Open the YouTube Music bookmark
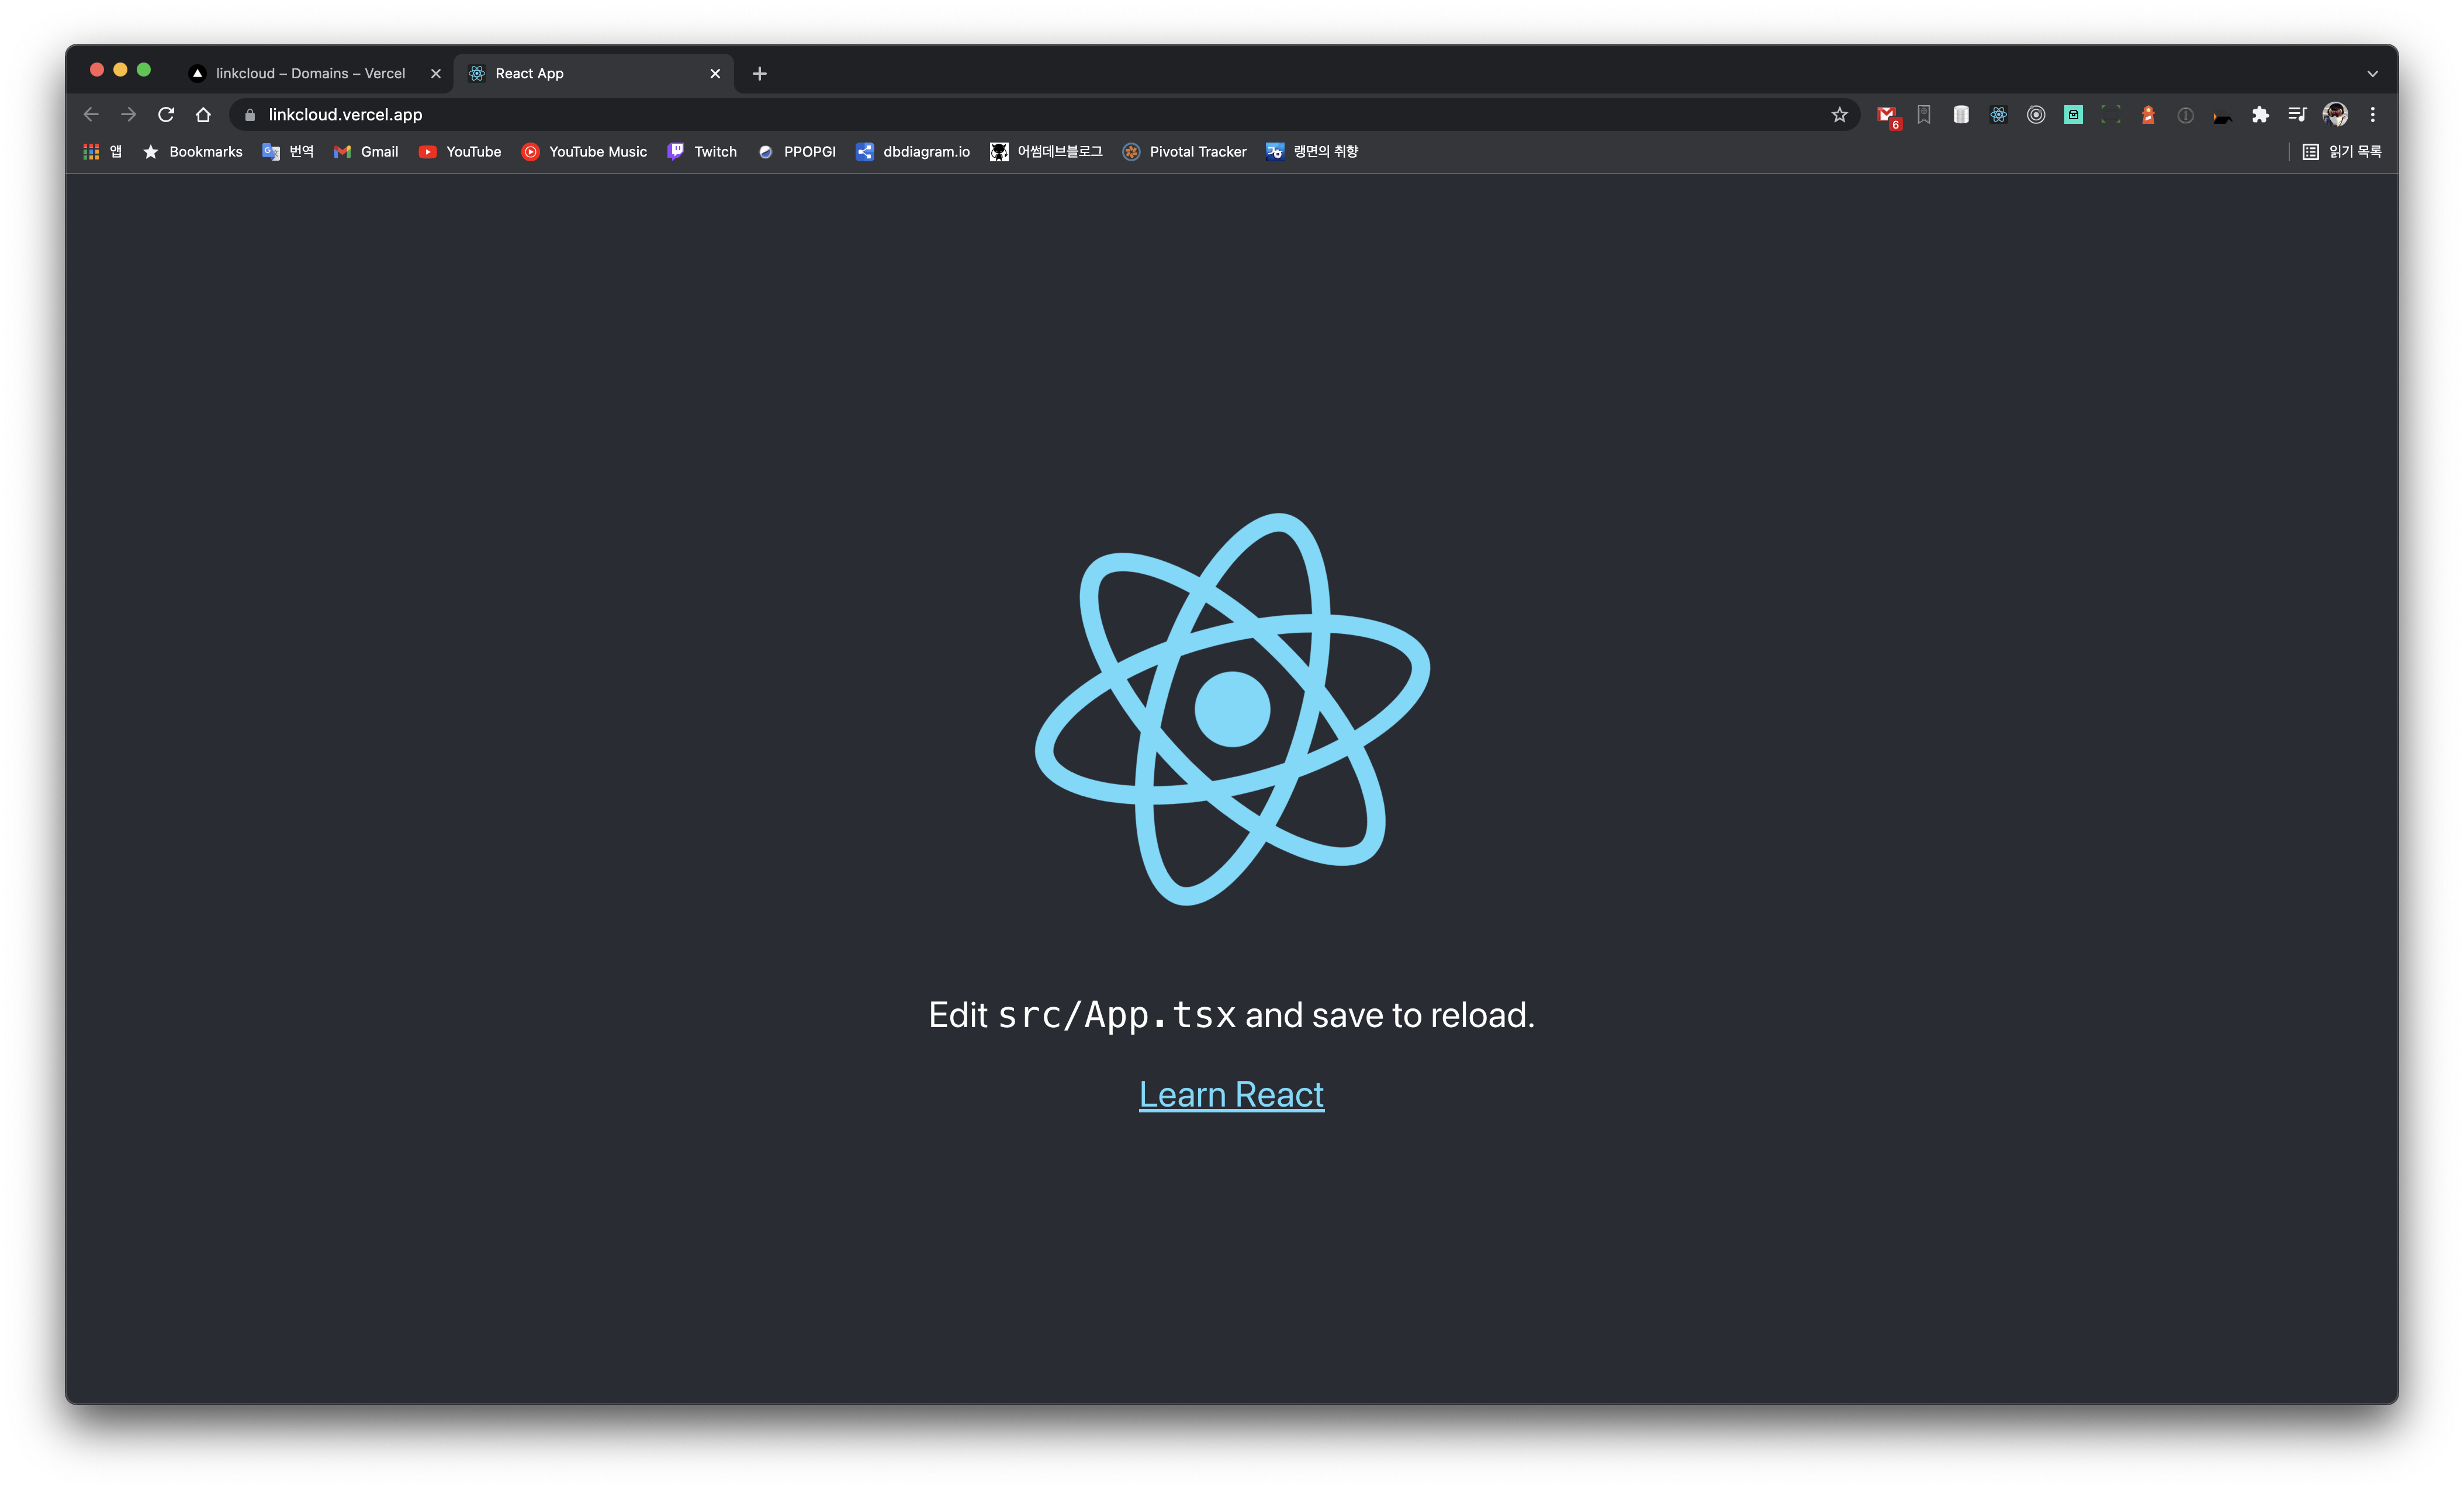Viewport: 2464px width, 1491px height. click(585, 152)
